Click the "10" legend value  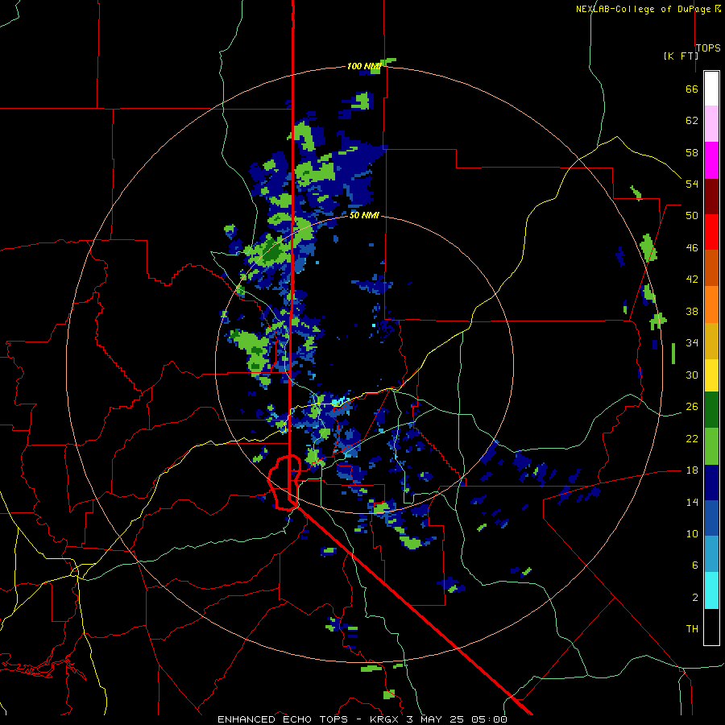692,534
